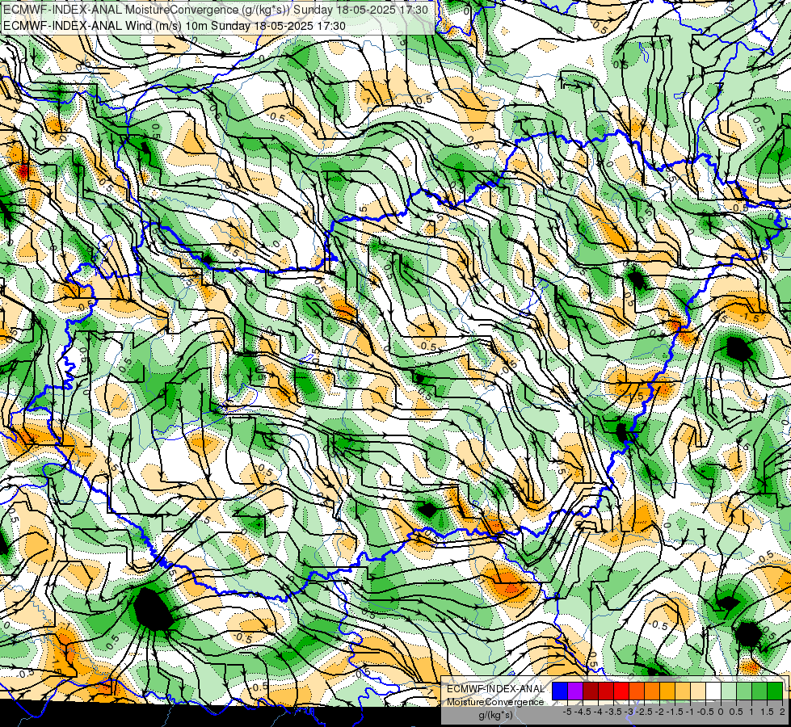791x727 pixels.
Task: Pick the orange swatch between -2.5 and -2
Action: click(x=652, y=691)
